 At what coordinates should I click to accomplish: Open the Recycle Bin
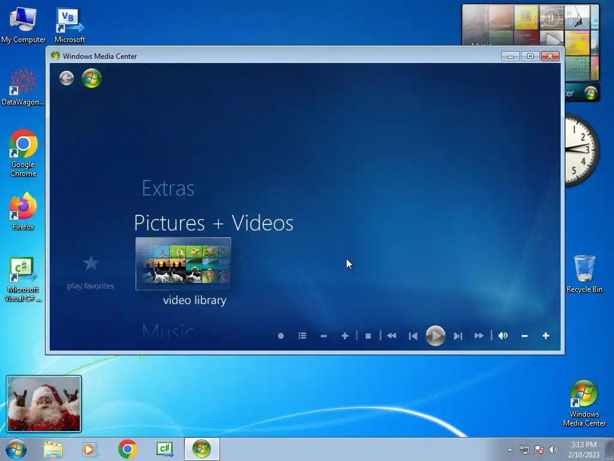pyautogui.click(x=584, y=274)
